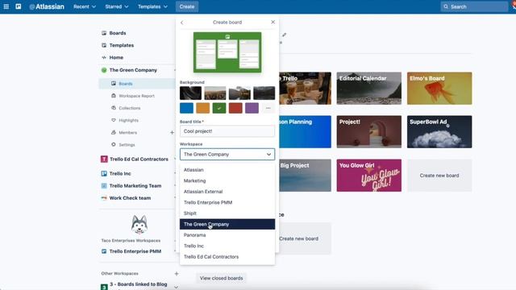The height and width of the screenshot is (290, 516).
Task: Click the Trello logo icon in header
Action: (18, 6)
